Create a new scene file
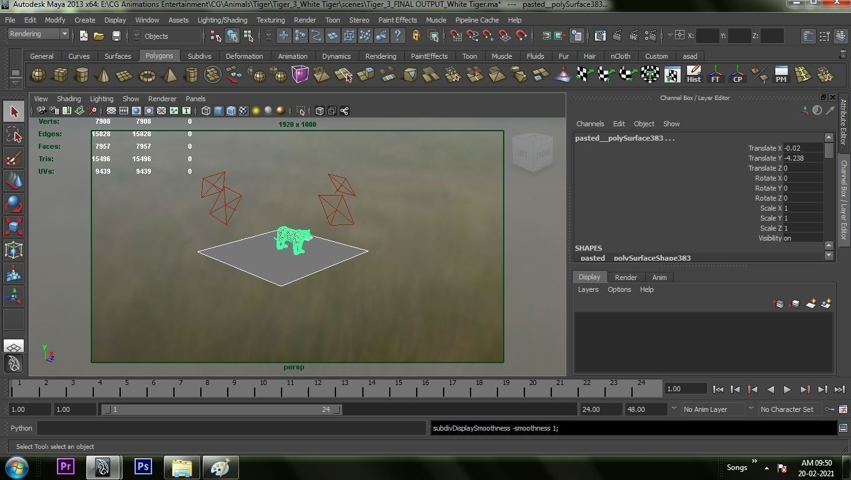 [x=83, y=36]
